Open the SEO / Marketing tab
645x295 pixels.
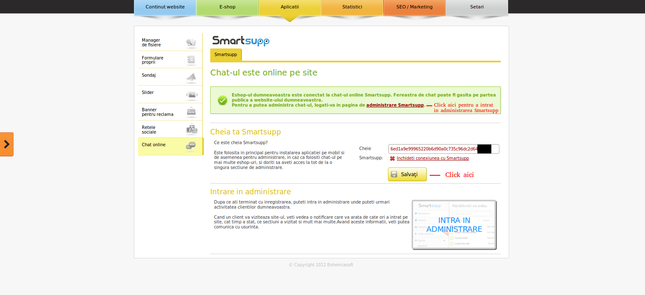(415, 7)
